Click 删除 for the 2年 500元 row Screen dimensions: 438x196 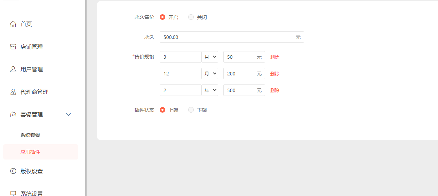pos(275,90)
